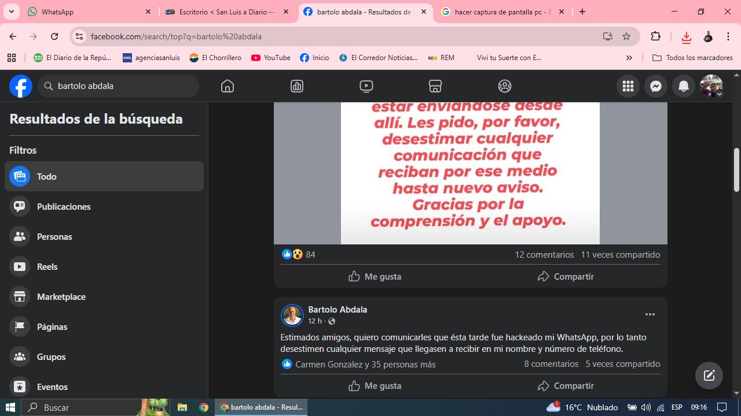This screenshot has height=416, width=741.
Task: Open the 12 comentarios link
Action: (x=544, y=254)
